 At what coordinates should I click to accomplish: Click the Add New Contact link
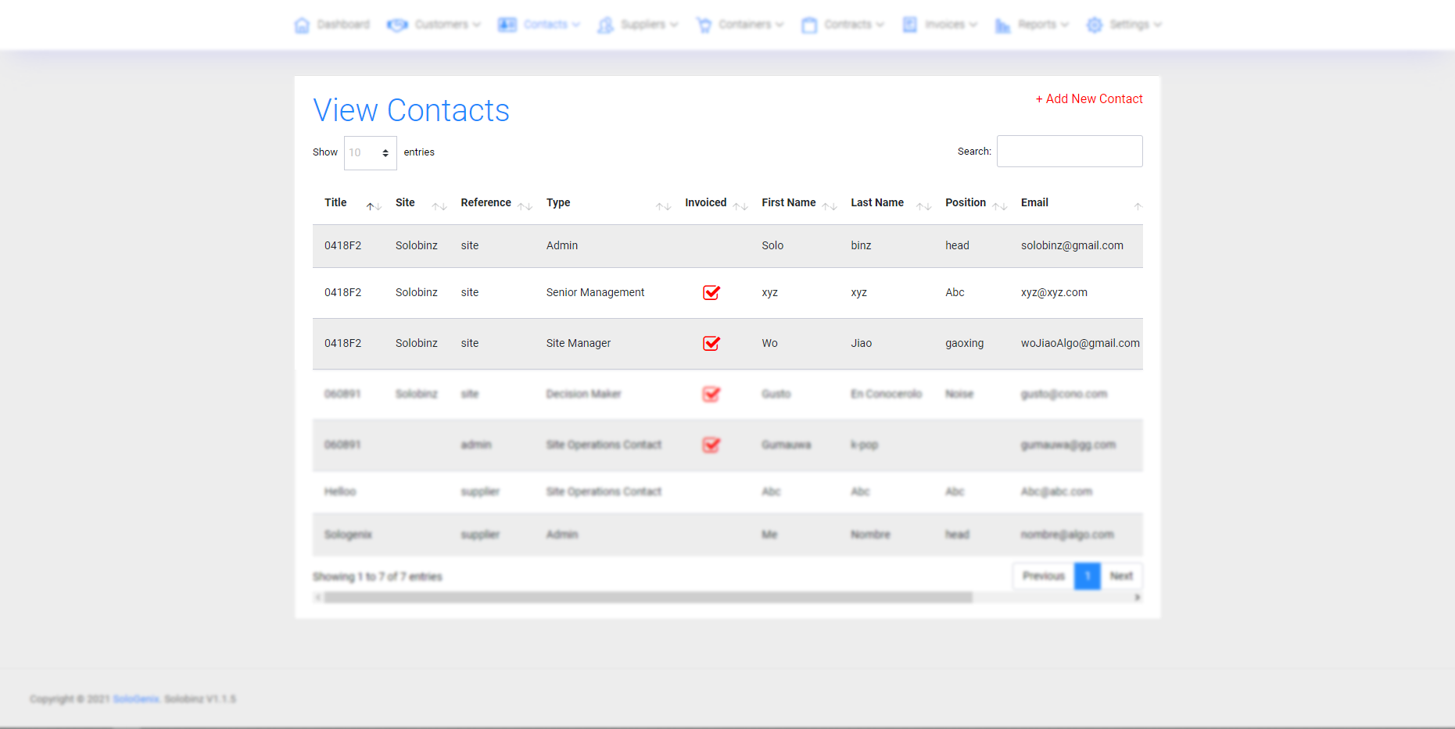click(1088, 99)
